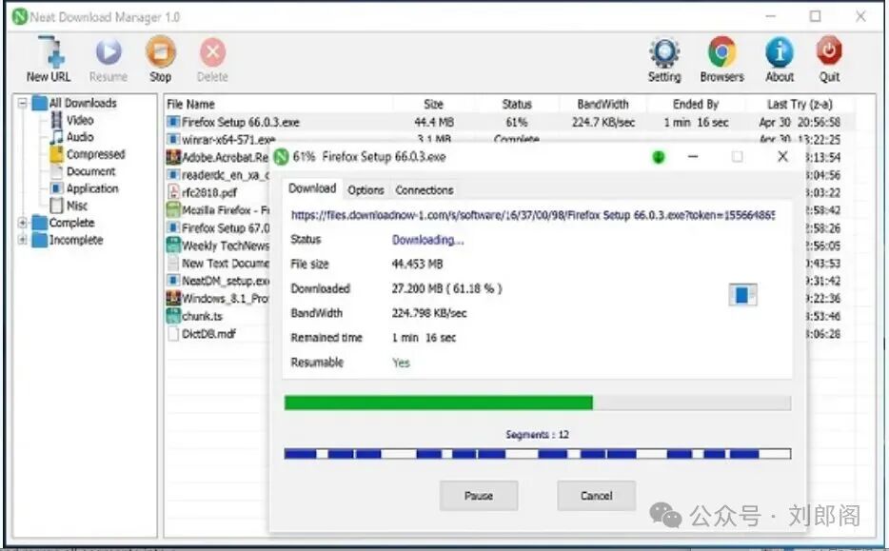
Task: Click the blue segments progress bar
Action: pyautogui.click(x=537, y=454)
